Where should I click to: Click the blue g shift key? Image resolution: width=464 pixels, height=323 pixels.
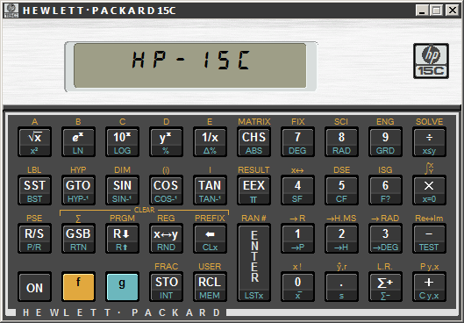(122, 287)
